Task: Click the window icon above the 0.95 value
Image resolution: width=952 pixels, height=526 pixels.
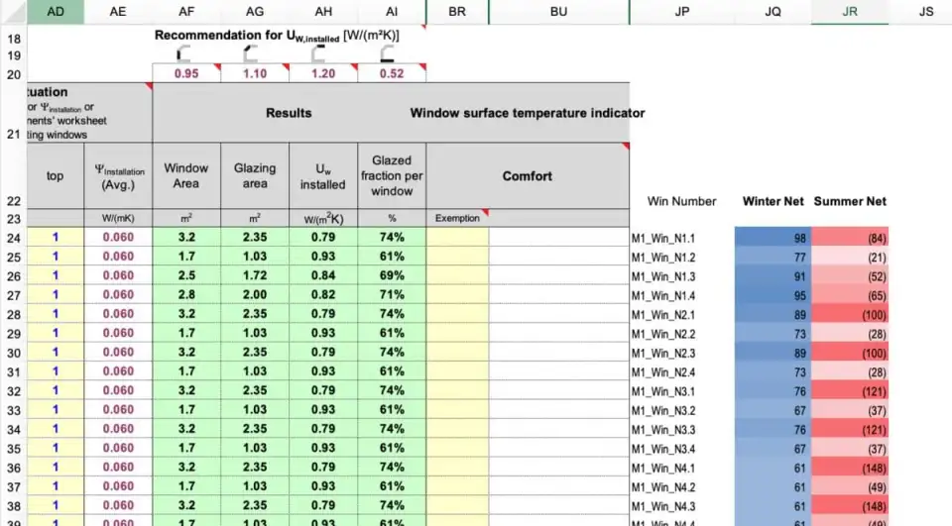Action: 183,54
